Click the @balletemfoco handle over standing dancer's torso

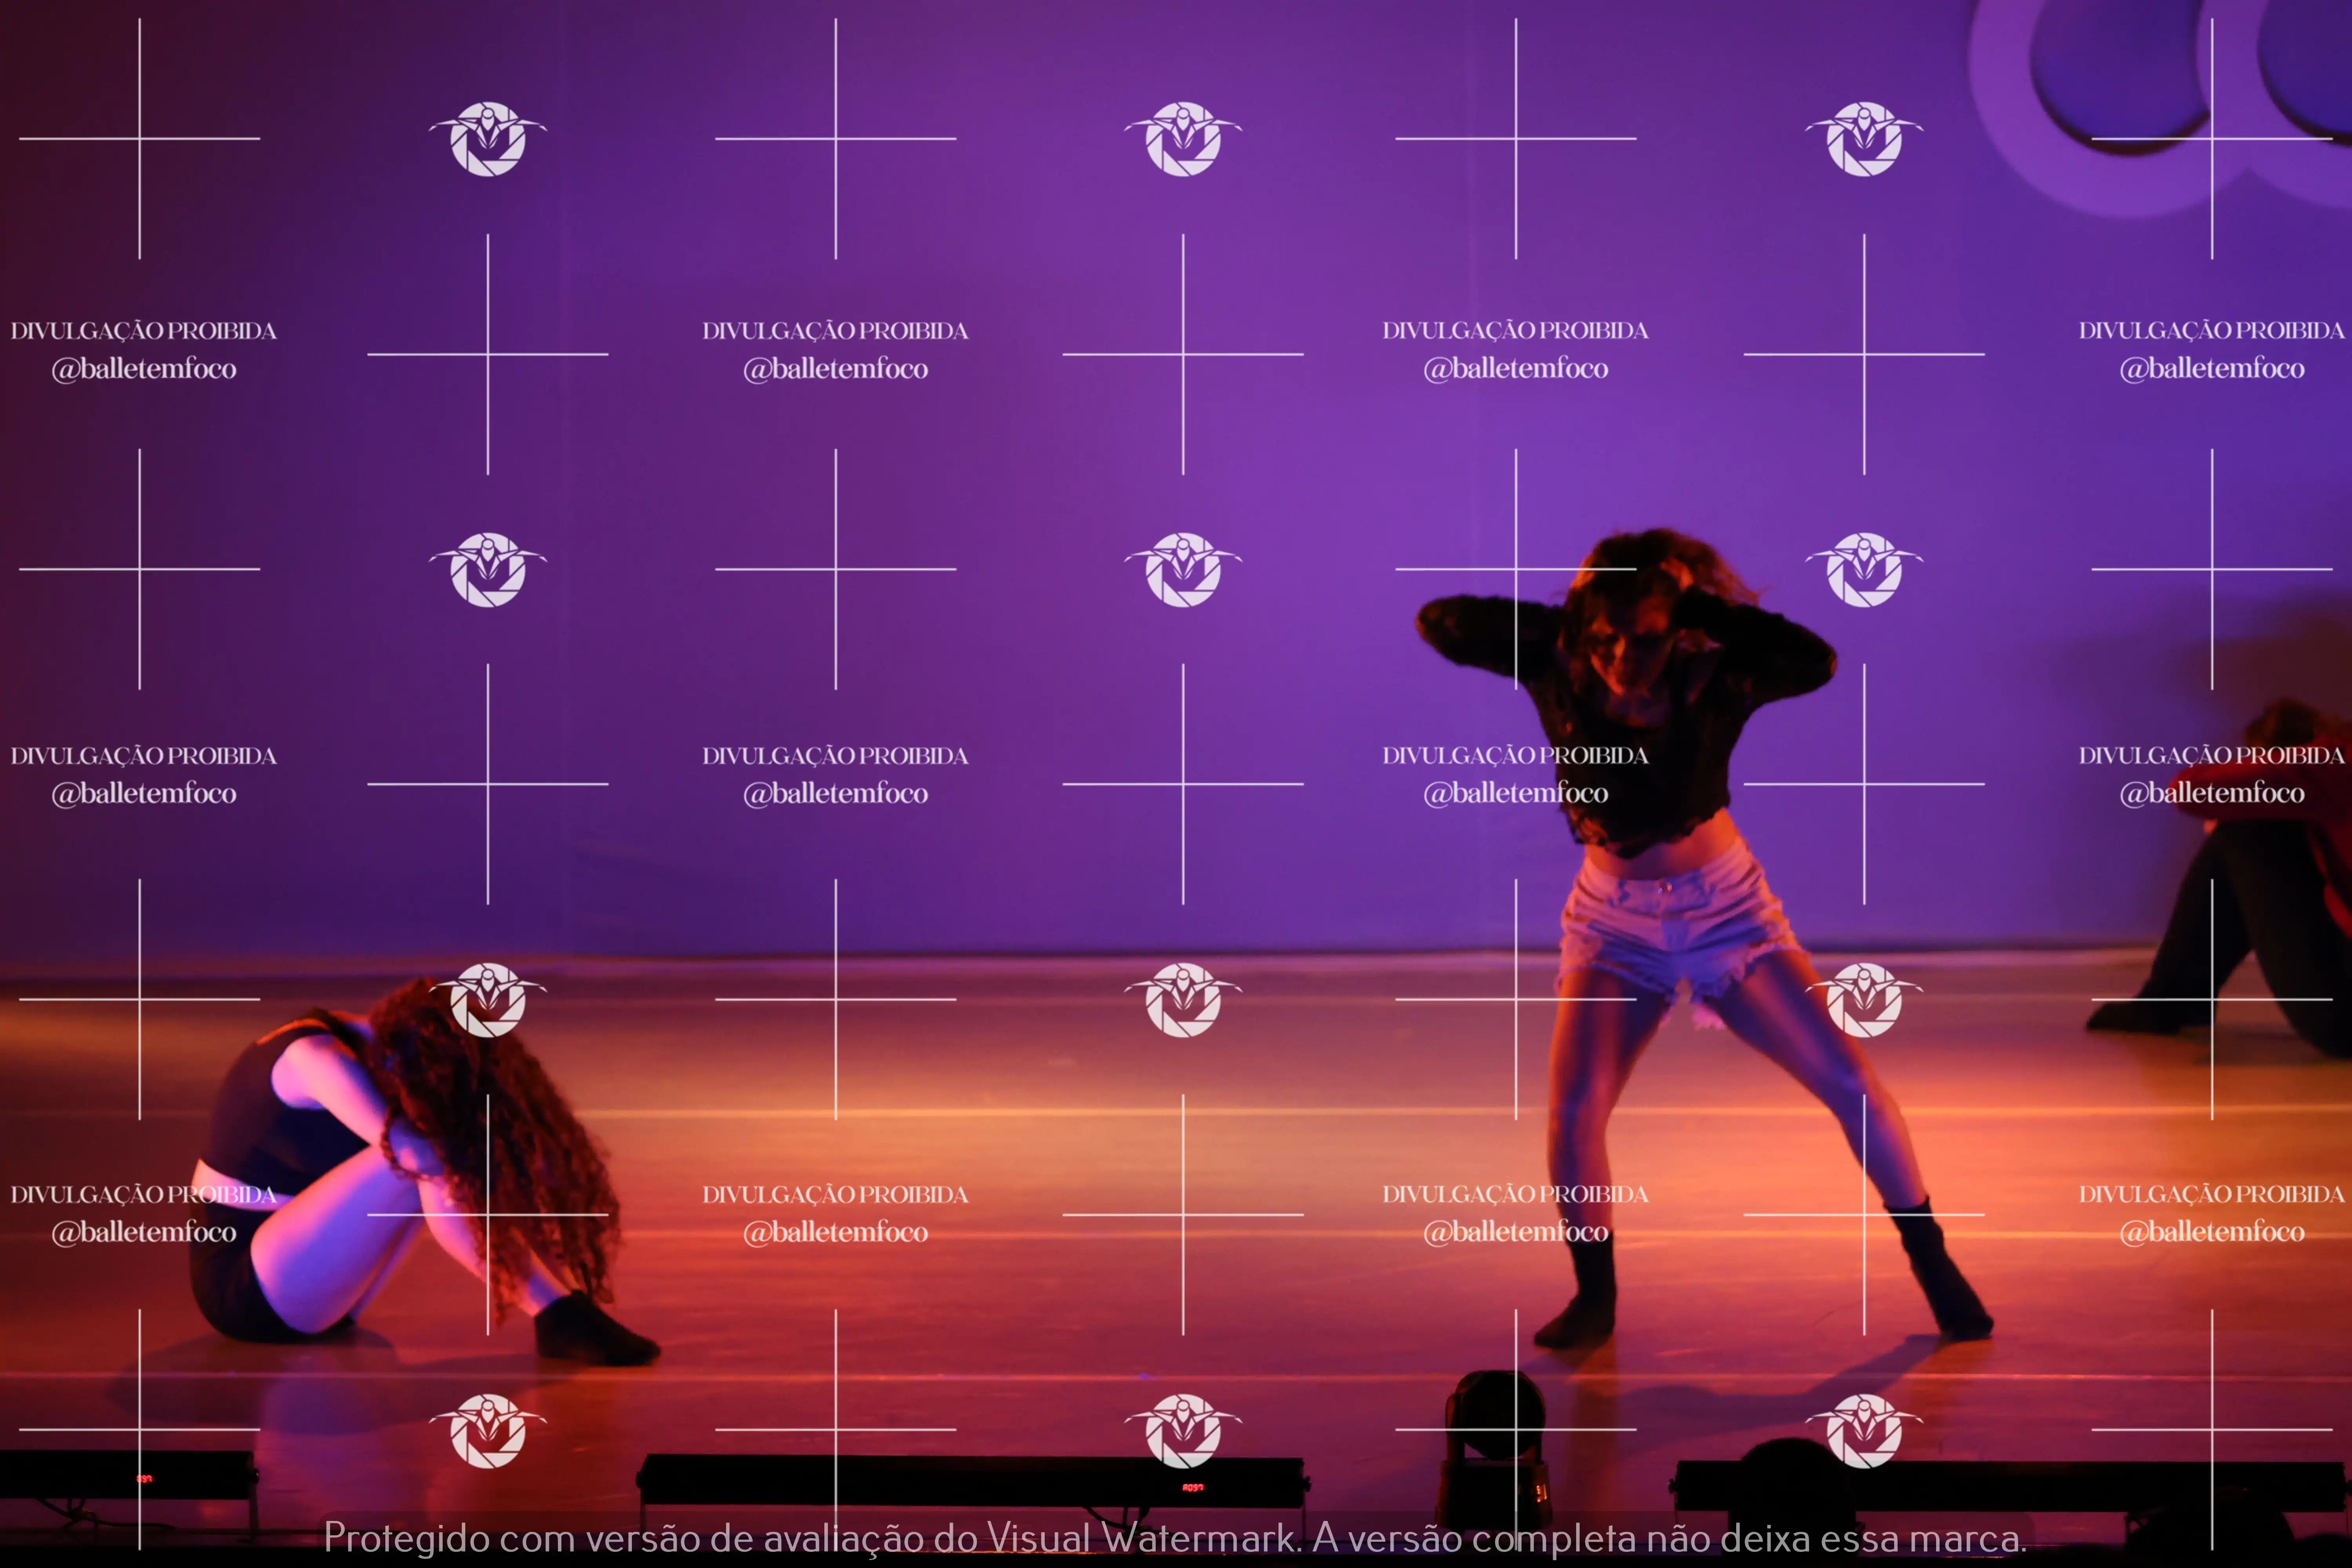coord(1515,793)
